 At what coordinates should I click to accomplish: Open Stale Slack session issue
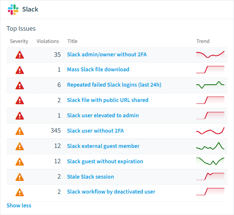(90, 177)
